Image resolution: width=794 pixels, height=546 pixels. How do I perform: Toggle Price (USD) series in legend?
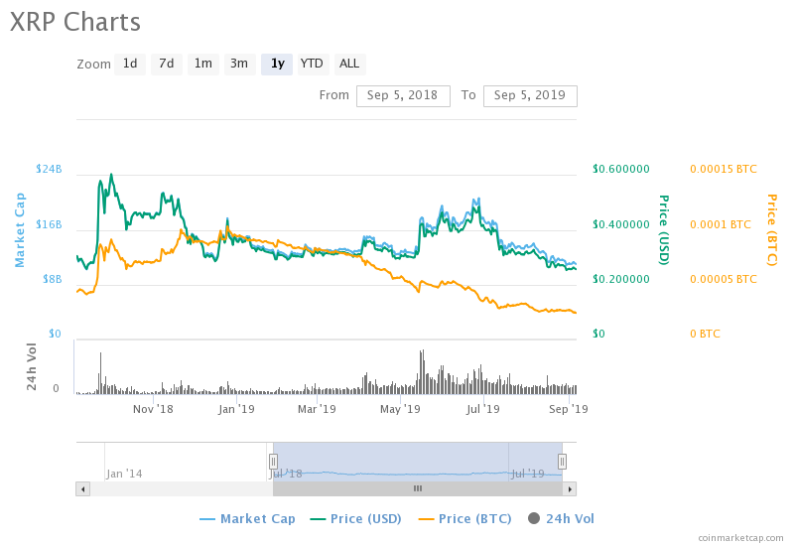[x=356, y=519]
